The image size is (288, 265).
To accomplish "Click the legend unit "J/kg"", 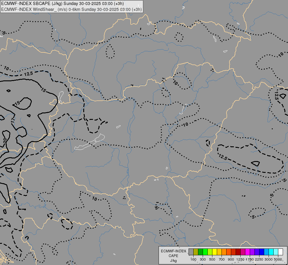I will [x=173, y=261].
